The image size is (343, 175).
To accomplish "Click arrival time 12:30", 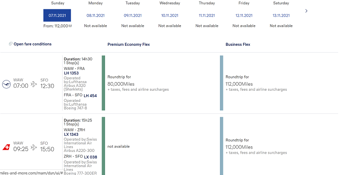I will point(47,86).
